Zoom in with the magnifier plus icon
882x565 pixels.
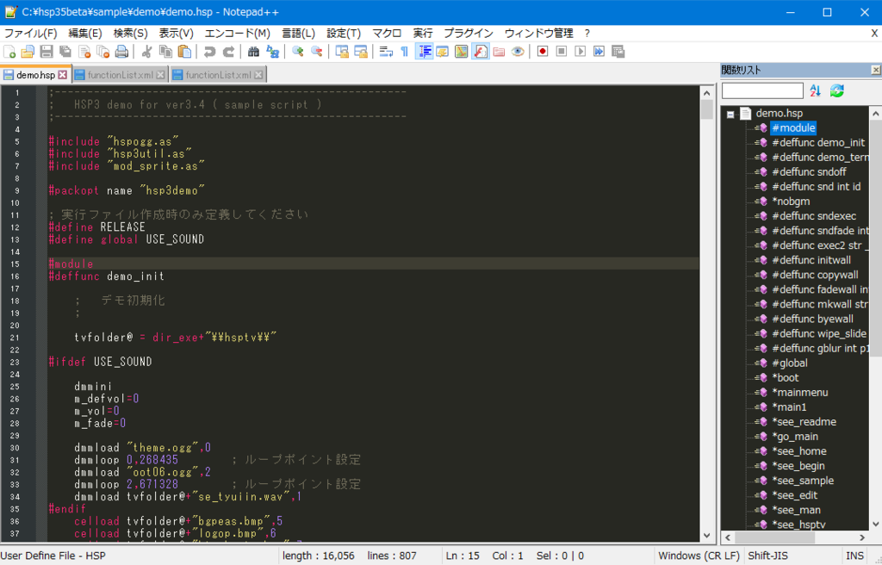point(297,52)
